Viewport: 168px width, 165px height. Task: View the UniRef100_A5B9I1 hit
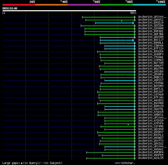tap(151, 115)
